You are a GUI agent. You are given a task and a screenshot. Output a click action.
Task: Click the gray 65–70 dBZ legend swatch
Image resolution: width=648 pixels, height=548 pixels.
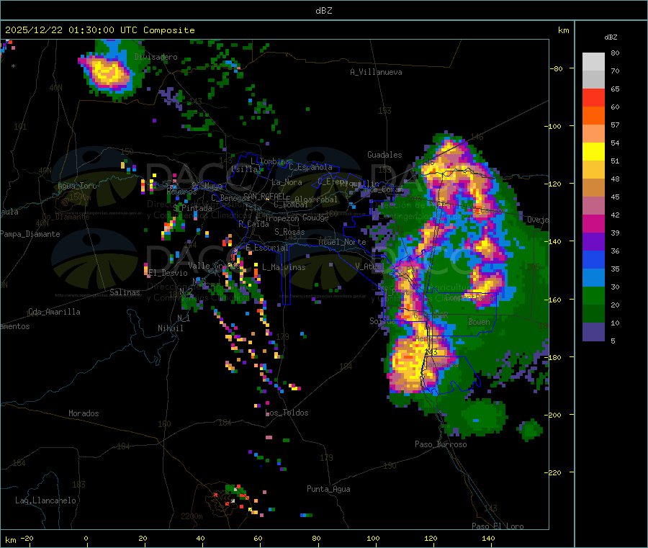tap(593, 80)
